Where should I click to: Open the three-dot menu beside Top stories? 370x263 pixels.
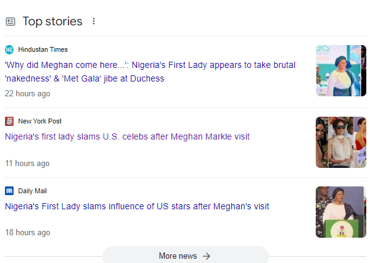[x=94, y=22]
